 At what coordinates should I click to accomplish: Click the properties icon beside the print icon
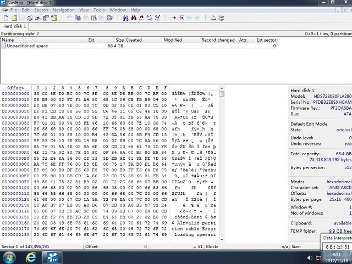tap(46, 18)
